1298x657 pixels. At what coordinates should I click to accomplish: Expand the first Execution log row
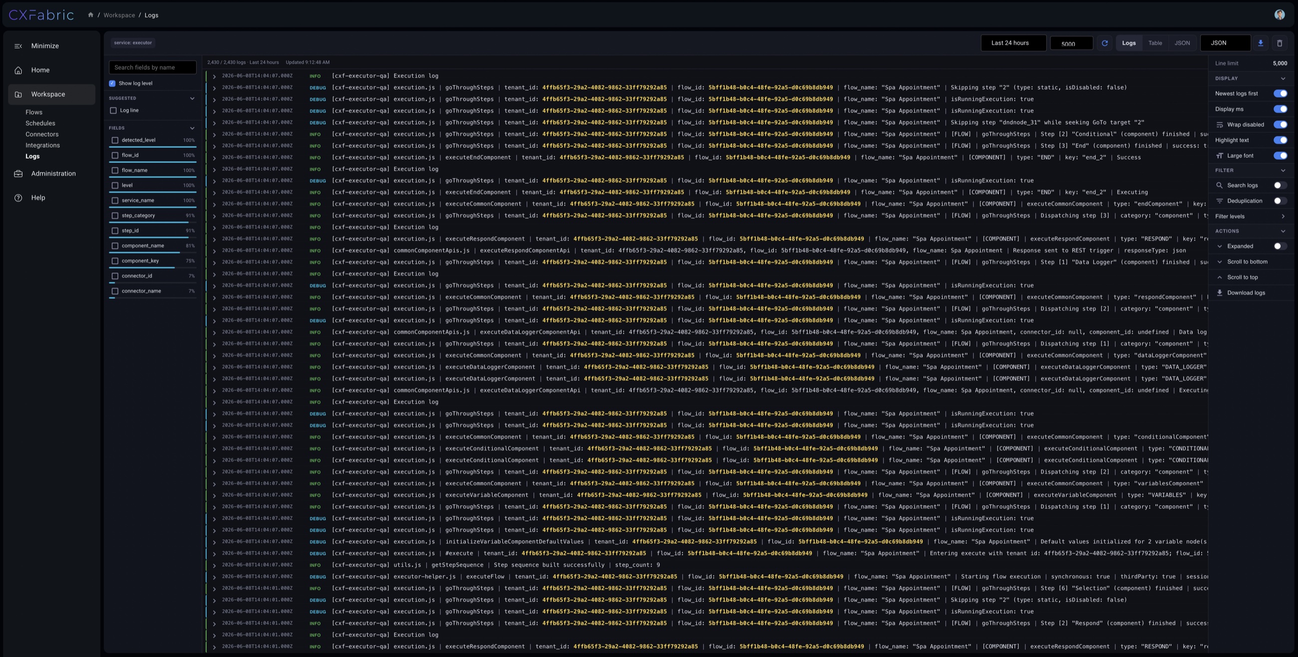(x=214, y=76)
